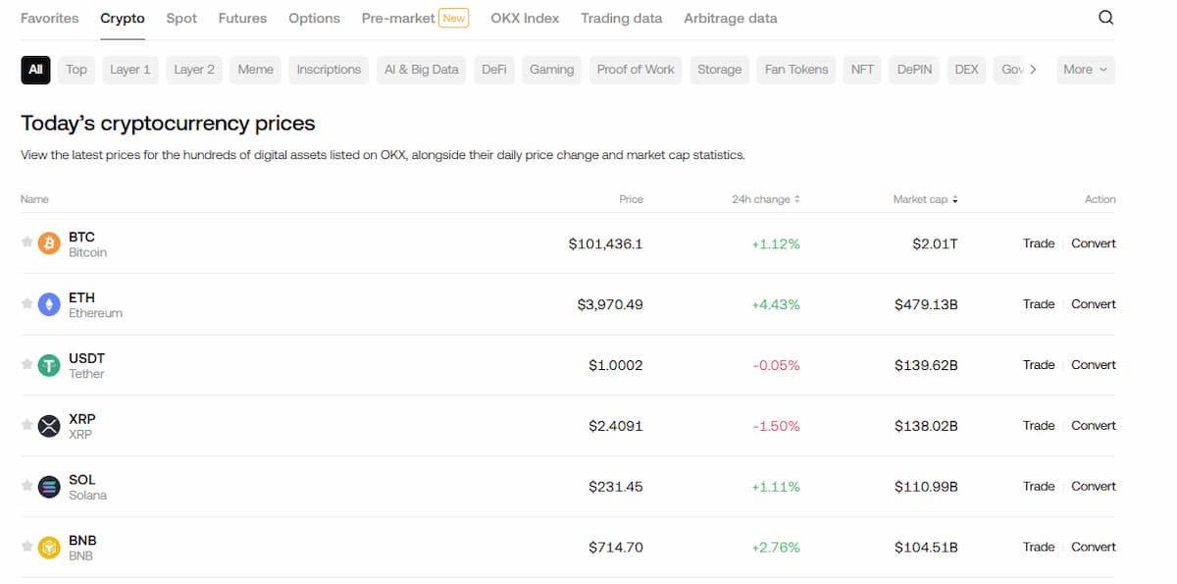
Task: Open the Pre-market tab
Action: point(415,18)
